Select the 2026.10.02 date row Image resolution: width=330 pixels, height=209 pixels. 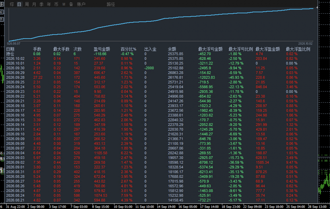click(x=15, y=58)
